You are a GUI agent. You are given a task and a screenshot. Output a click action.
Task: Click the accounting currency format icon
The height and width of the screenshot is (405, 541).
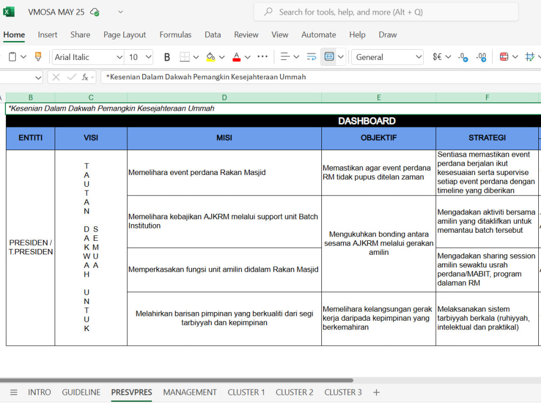437,57
